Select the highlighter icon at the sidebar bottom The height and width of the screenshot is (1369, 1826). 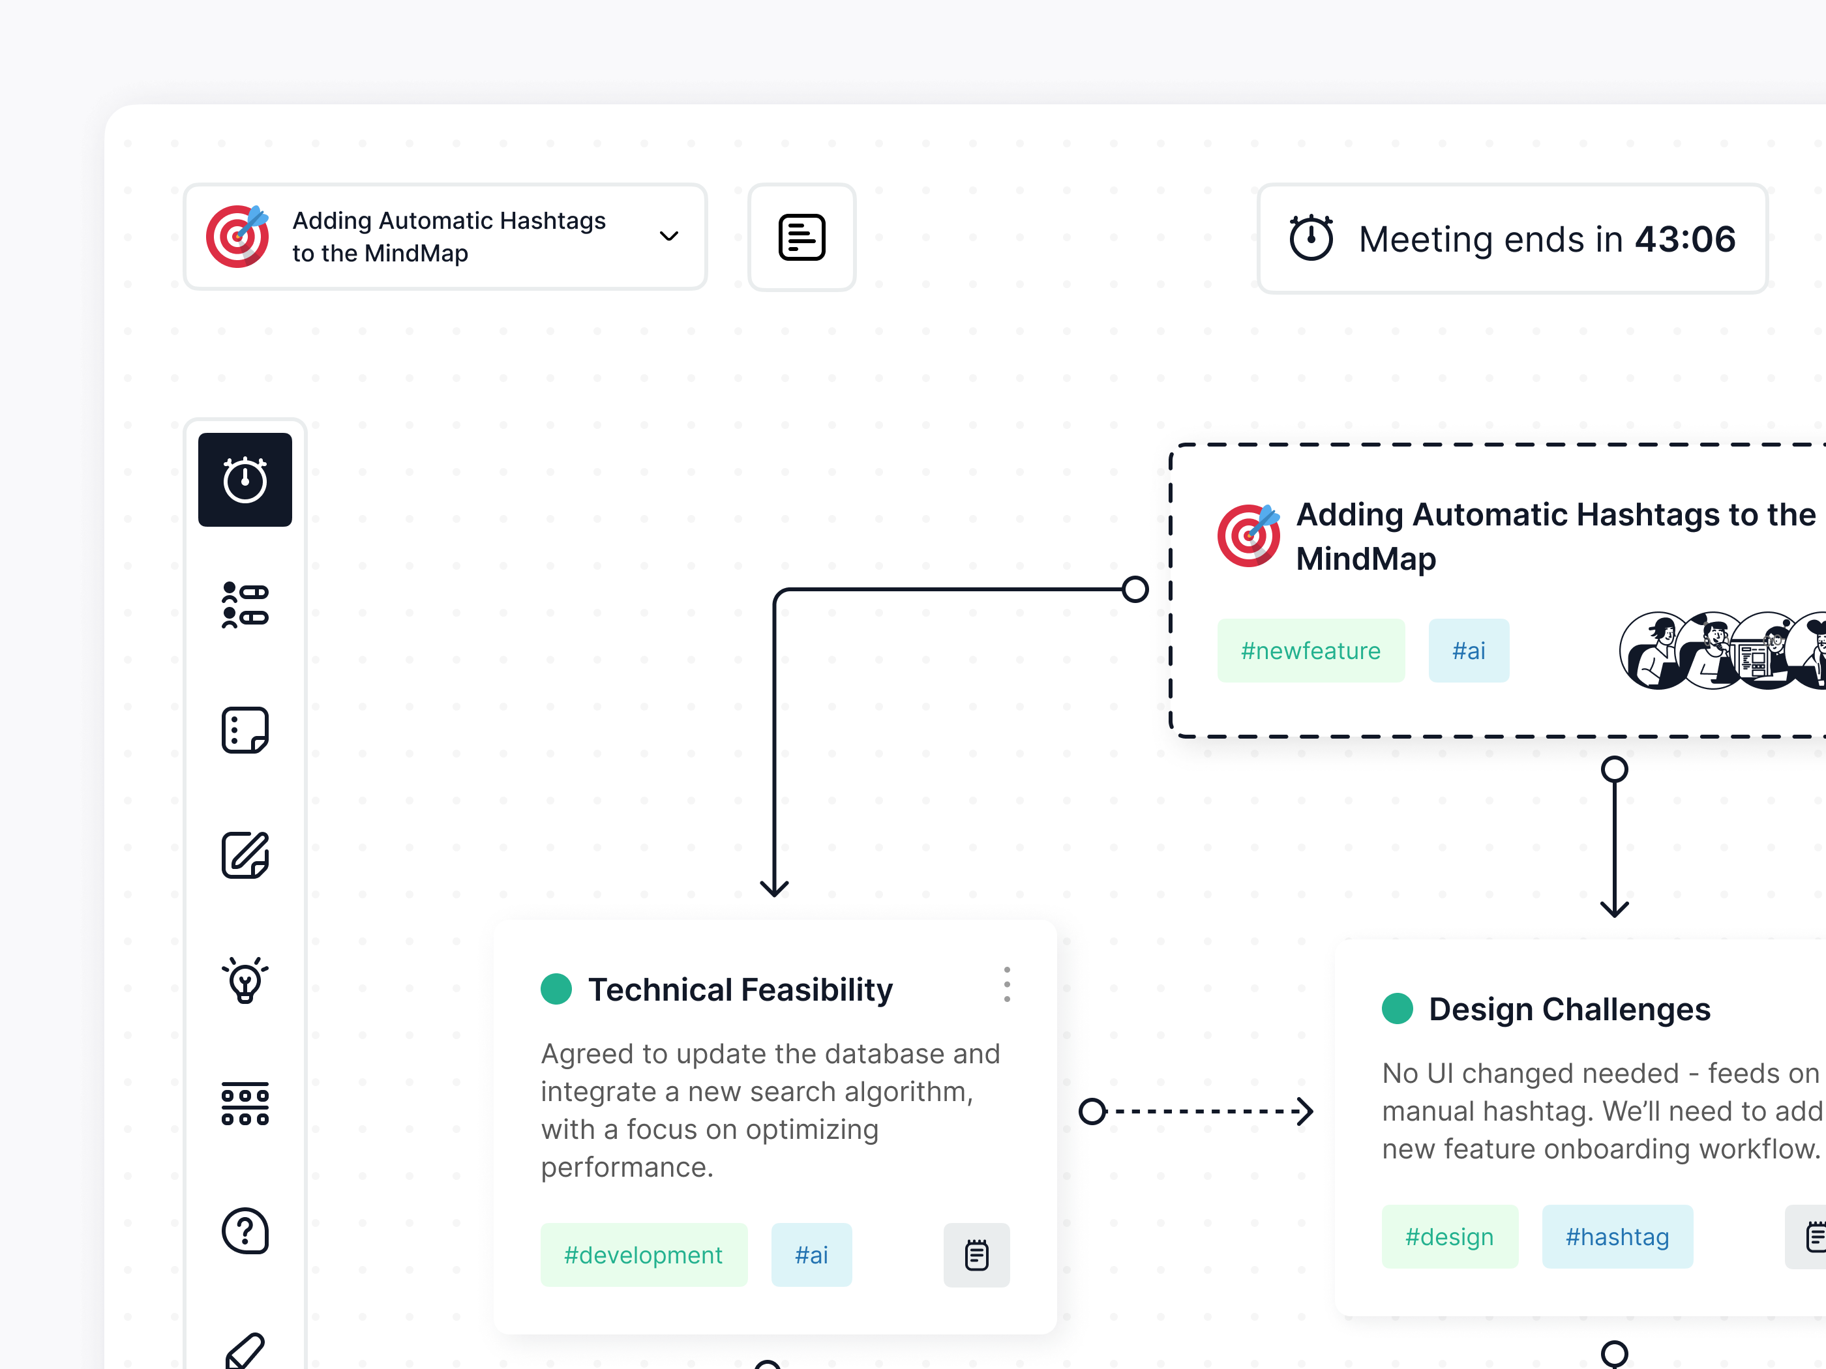(x=245, y=1349)
